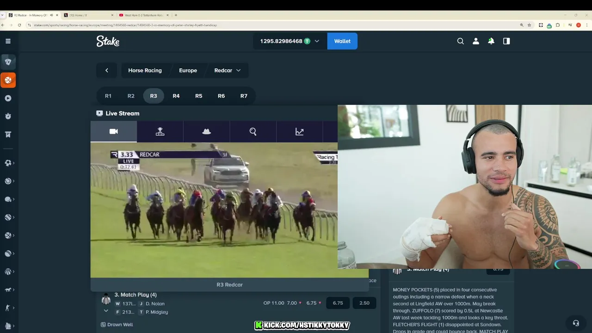Open the Basketball sport icon in lower sidebar

8,235
